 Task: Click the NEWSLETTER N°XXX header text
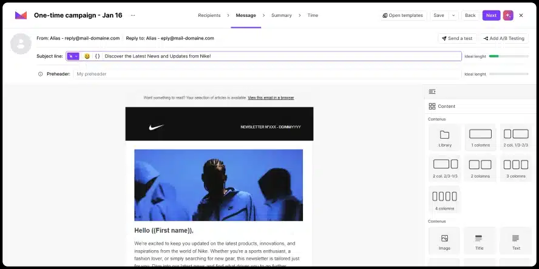271,127
